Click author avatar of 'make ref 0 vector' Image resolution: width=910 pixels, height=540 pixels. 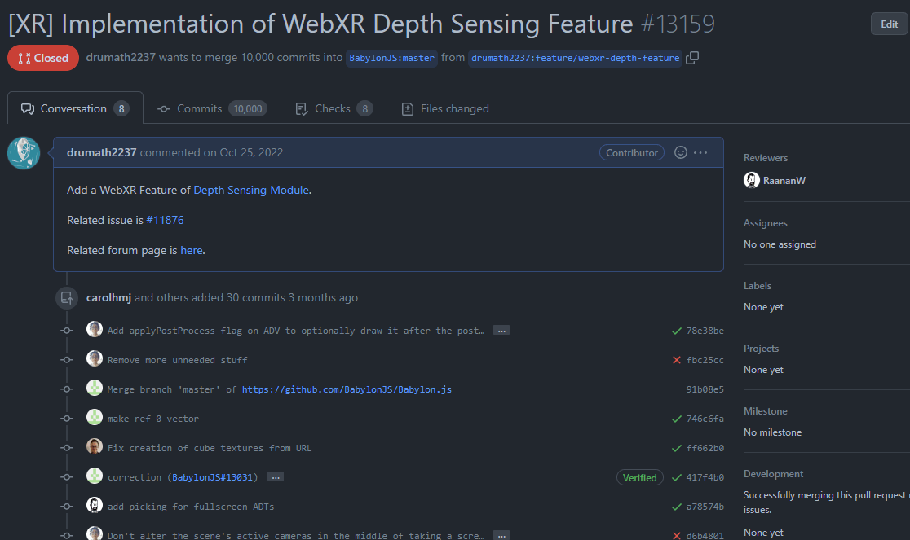point(95,416)
